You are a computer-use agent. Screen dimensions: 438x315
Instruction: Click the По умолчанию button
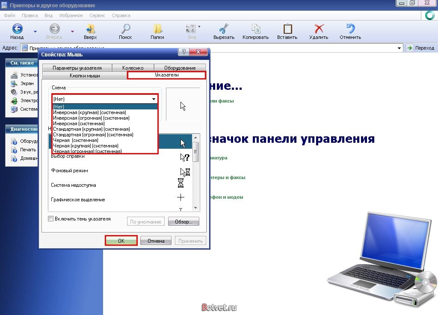146,221
